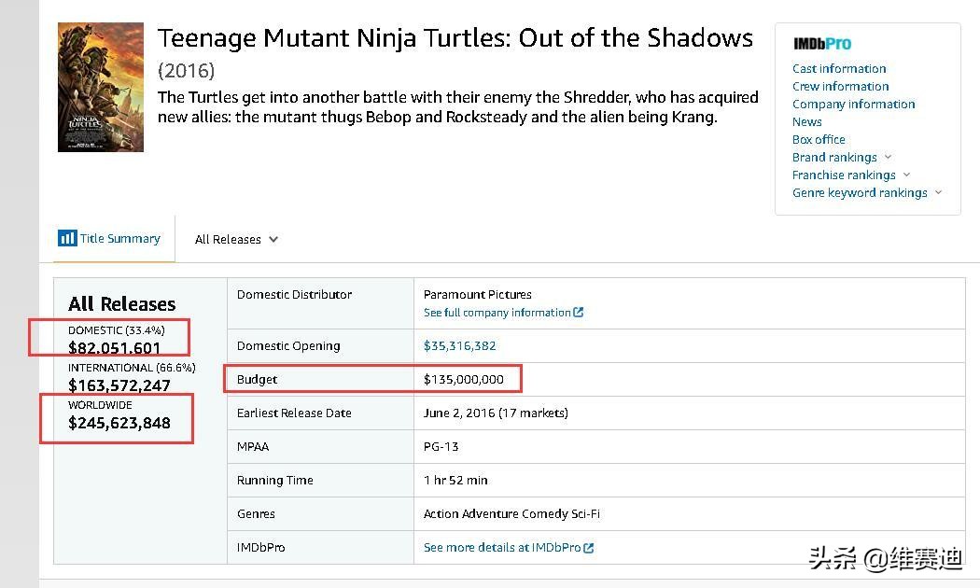Click the external link icon beside IMDbPro details
The height and width of the screenshot is (588, 980).
pos(589,548)
